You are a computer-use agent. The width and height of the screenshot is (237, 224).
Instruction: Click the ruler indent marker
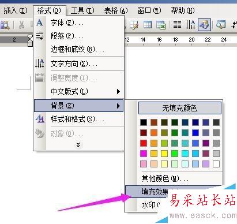(x=31, y=40)
